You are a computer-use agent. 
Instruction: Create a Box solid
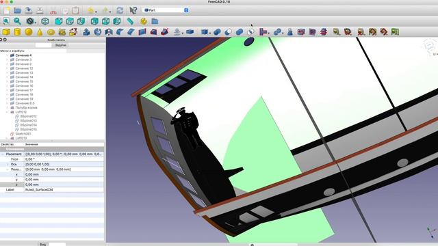pos(6,32)
